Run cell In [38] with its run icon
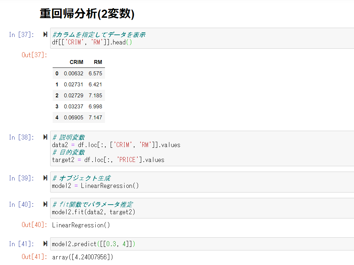 [x=46, y=137]
